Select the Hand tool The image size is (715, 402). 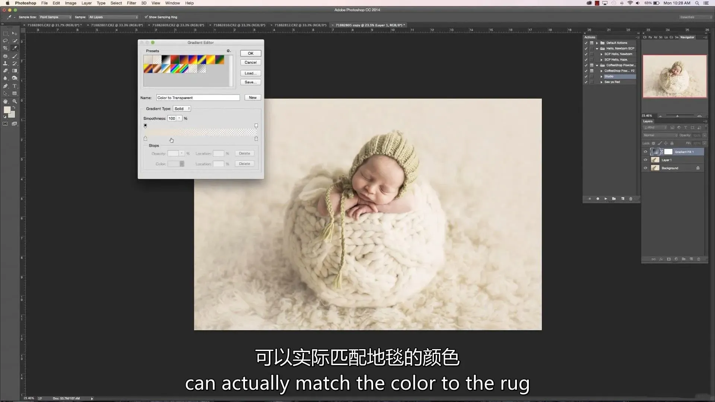coord(5,101)
